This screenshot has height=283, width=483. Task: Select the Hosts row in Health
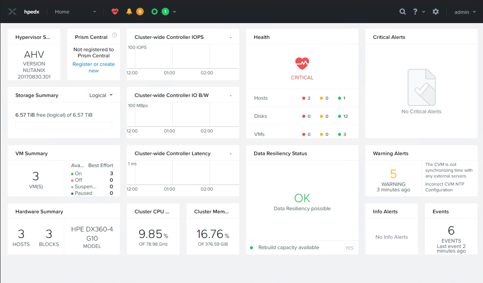pos(302,98)
